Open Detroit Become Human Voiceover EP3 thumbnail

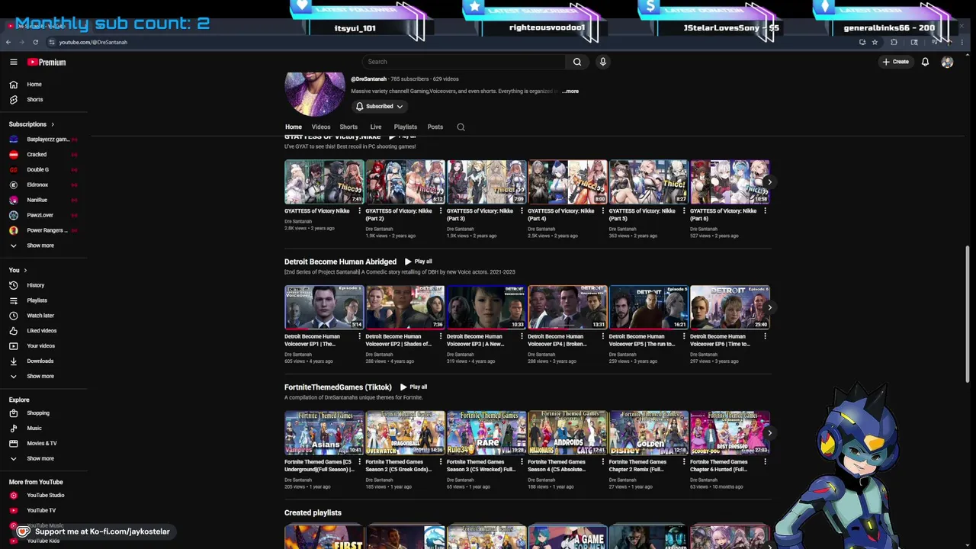[486, 307]
